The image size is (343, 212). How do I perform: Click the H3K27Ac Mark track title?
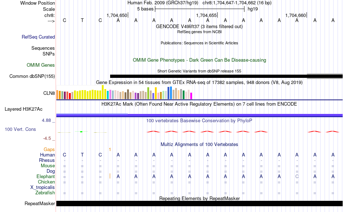pos(199,104)
